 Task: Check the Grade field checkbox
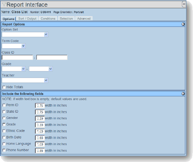point(4,124)
